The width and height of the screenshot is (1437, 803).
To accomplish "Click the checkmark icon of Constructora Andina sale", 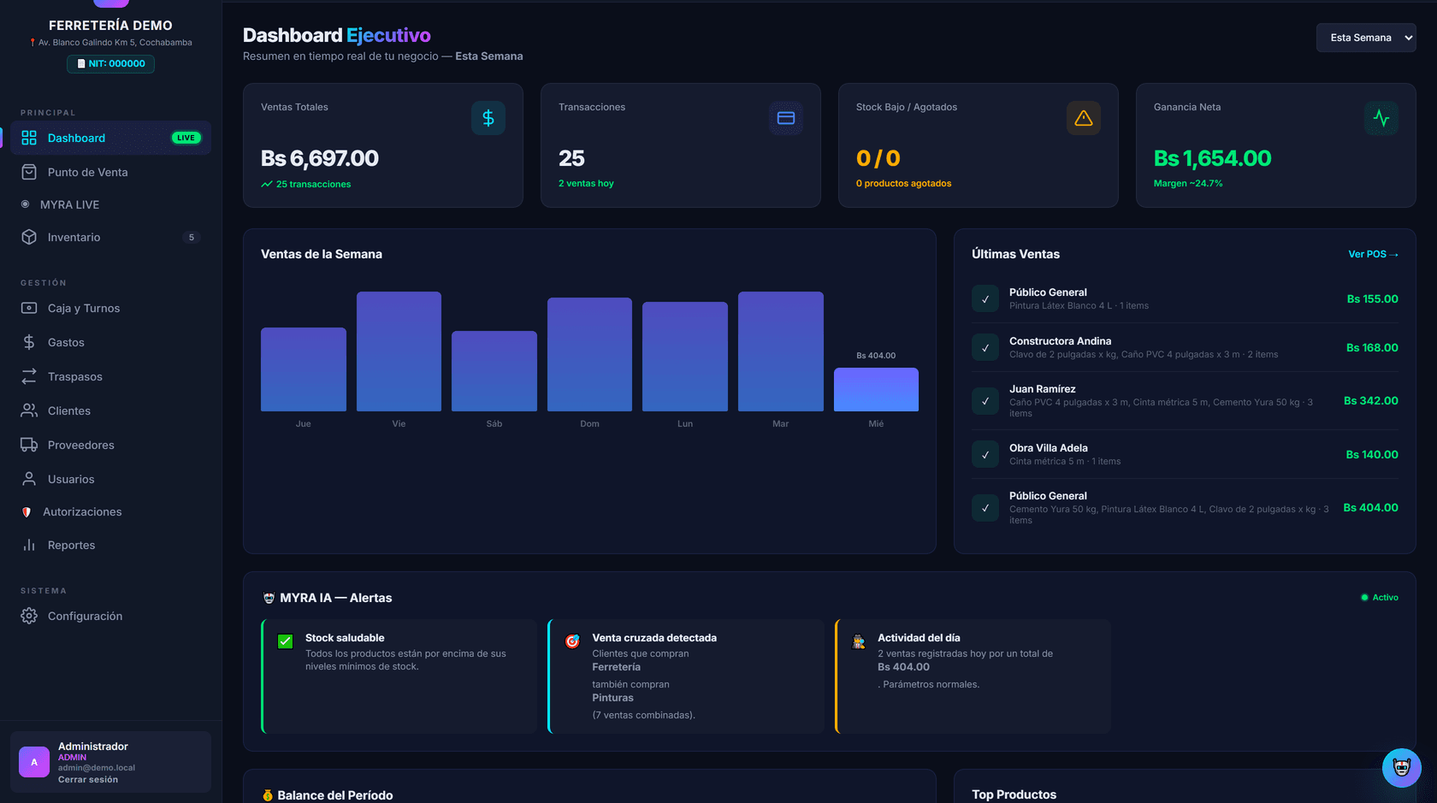I will click(x=985, y=347).
